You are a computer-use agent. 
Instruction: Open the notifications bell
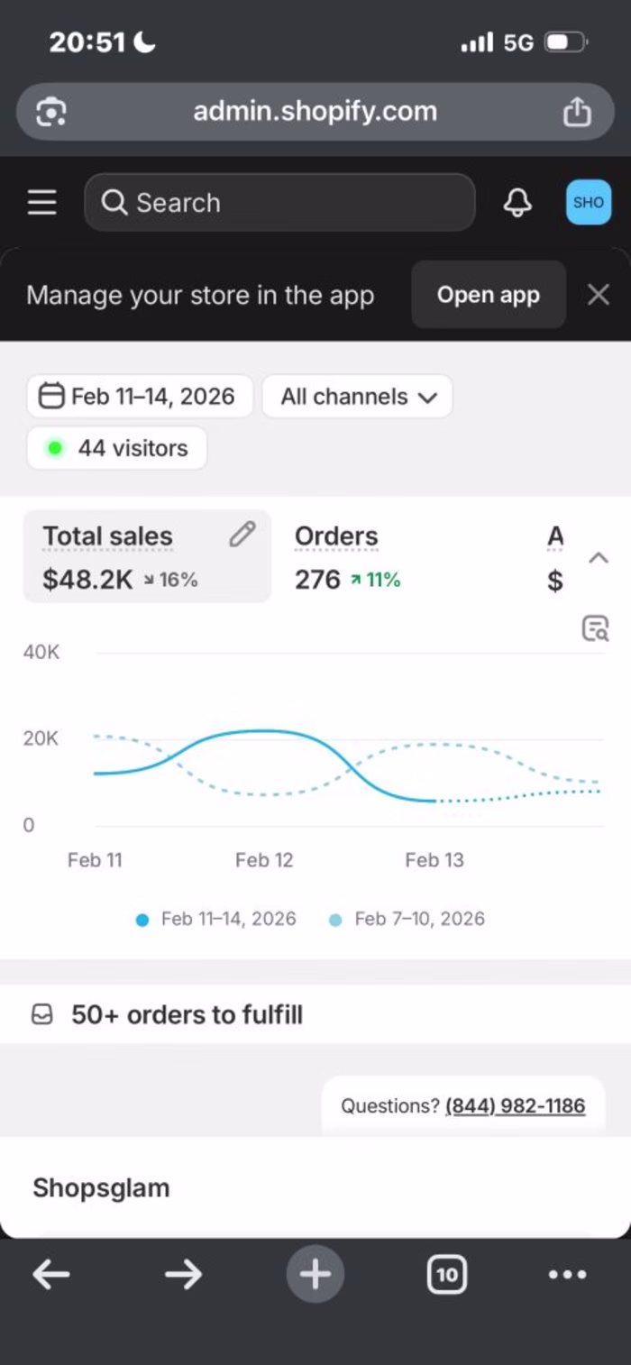coord(517,203)
